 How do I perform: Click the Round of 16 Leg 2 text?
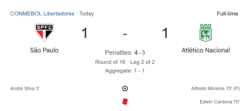click(x=125, y=62)
